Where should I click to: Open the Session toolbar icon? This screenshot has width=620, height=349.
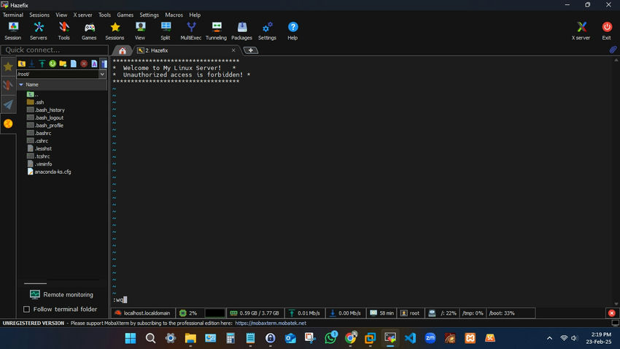13,31
